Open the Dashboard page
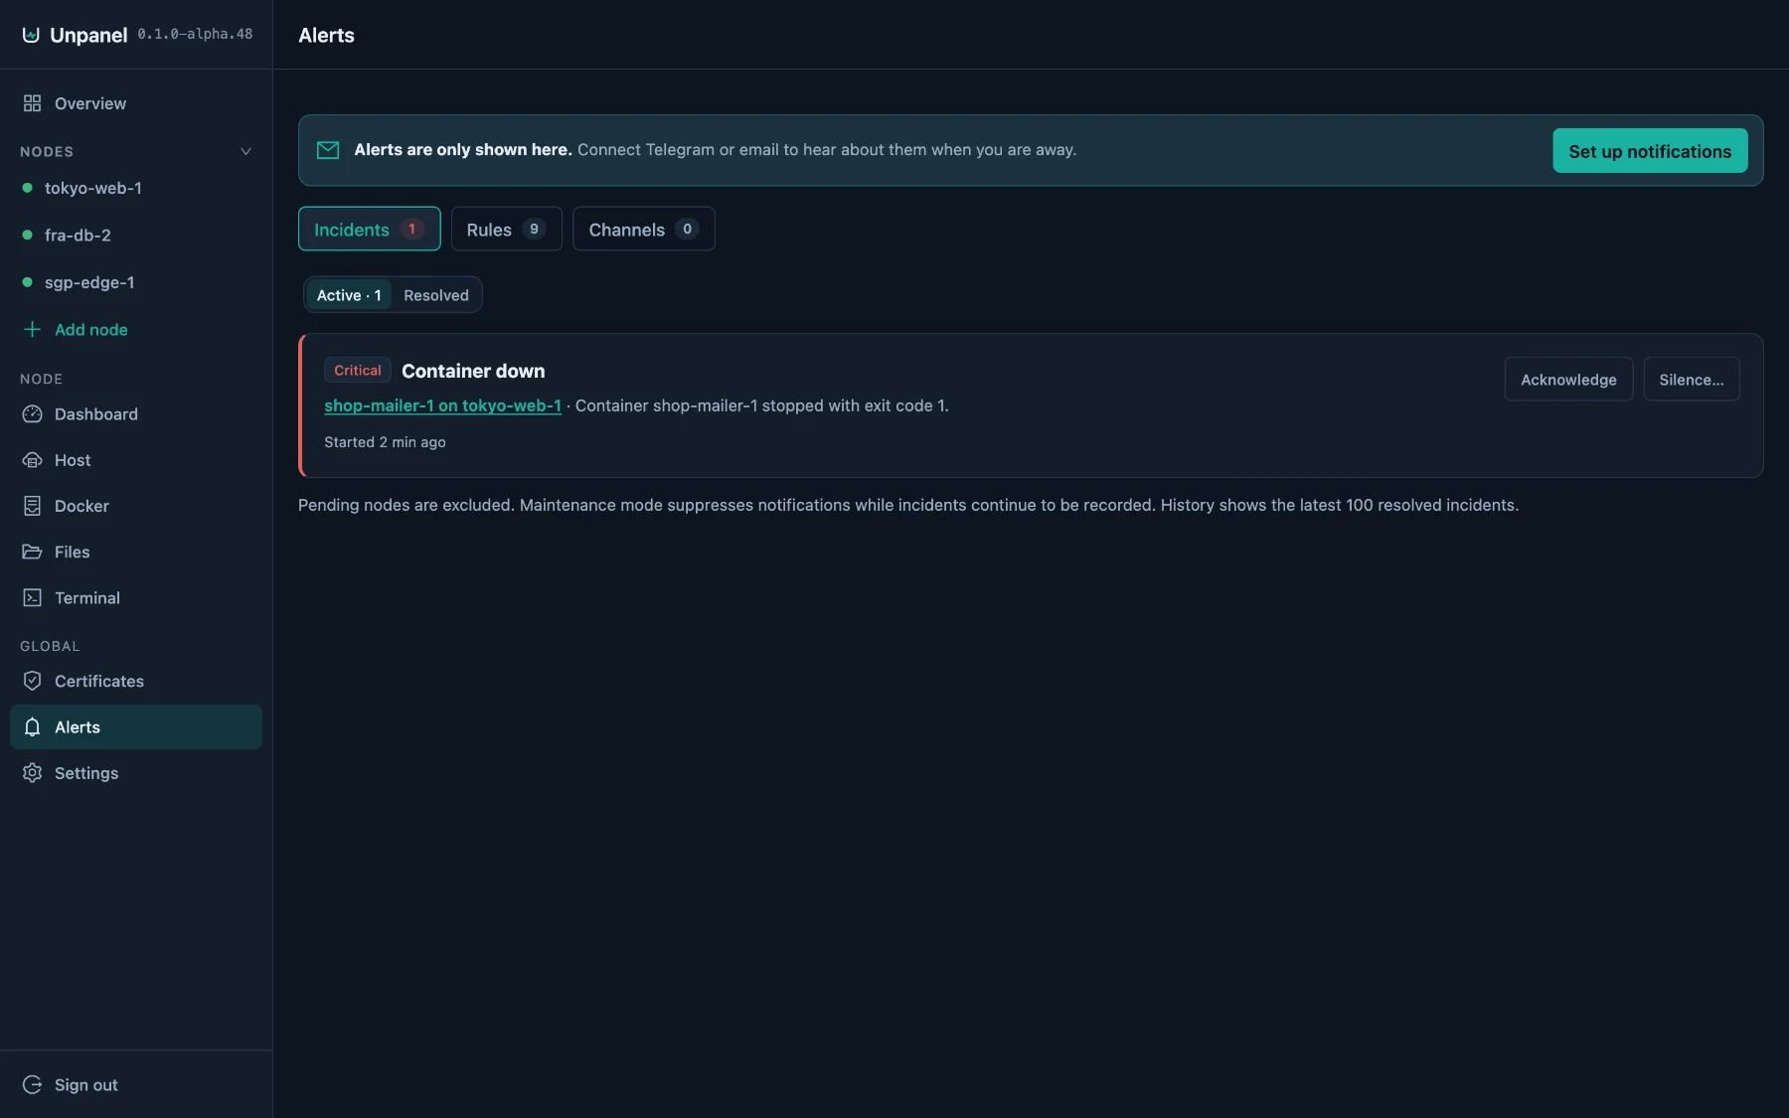The width and height of the screenshot is (1789, 1118). click(136, 414)
